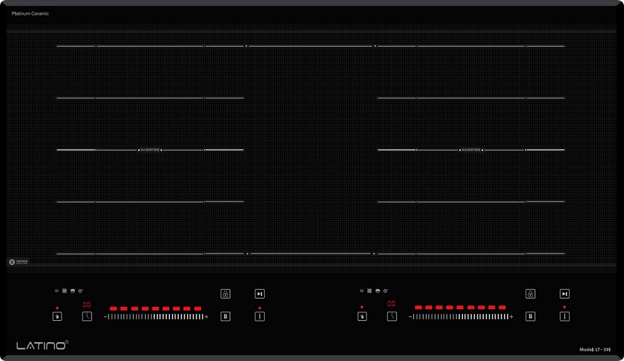This screenshot has width=624, height=361.
Task: Decrease right zone power with minus
Action: click(410, 317)
